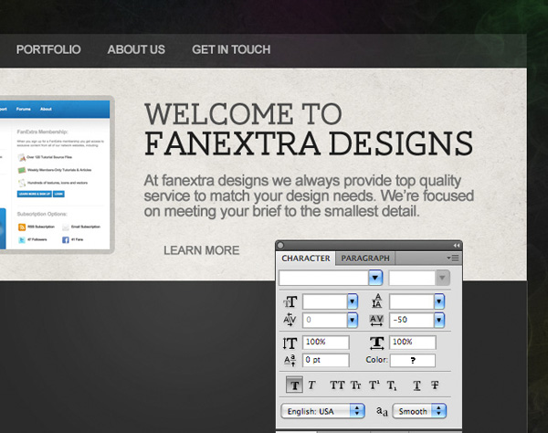The height and width of the screenshot is (433, 548).
Task: Click the About Us navigation item
Action: (x=136, y=49)
